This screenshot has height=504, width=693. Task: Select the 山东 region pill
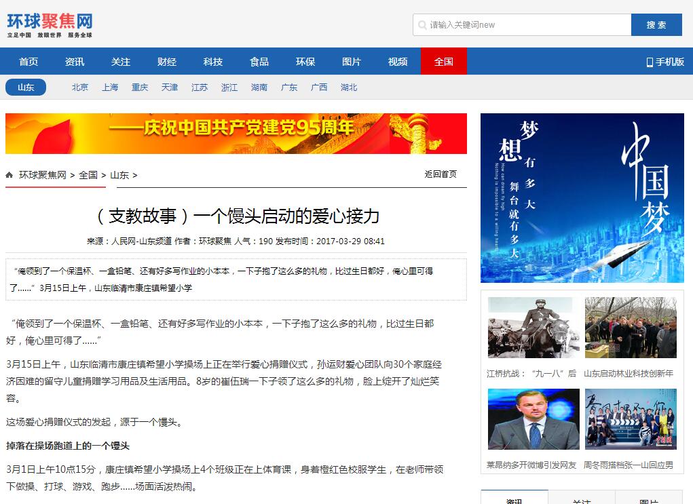point(26,88)
